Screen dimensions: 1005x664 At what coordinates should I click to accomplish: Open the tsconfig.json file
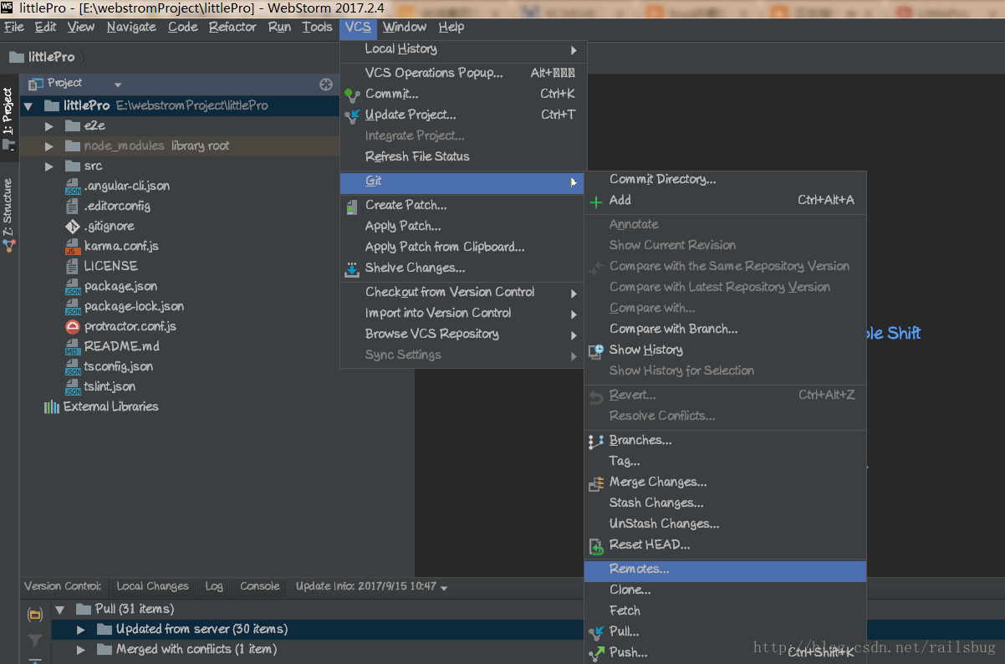(119, 366)
